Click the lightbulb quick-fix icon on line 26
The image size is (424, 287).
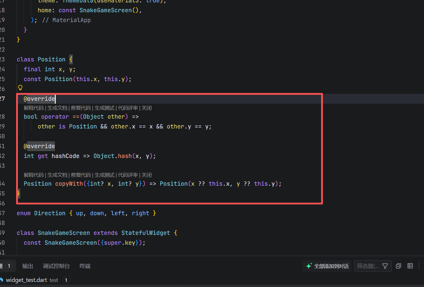coord(20,88)
